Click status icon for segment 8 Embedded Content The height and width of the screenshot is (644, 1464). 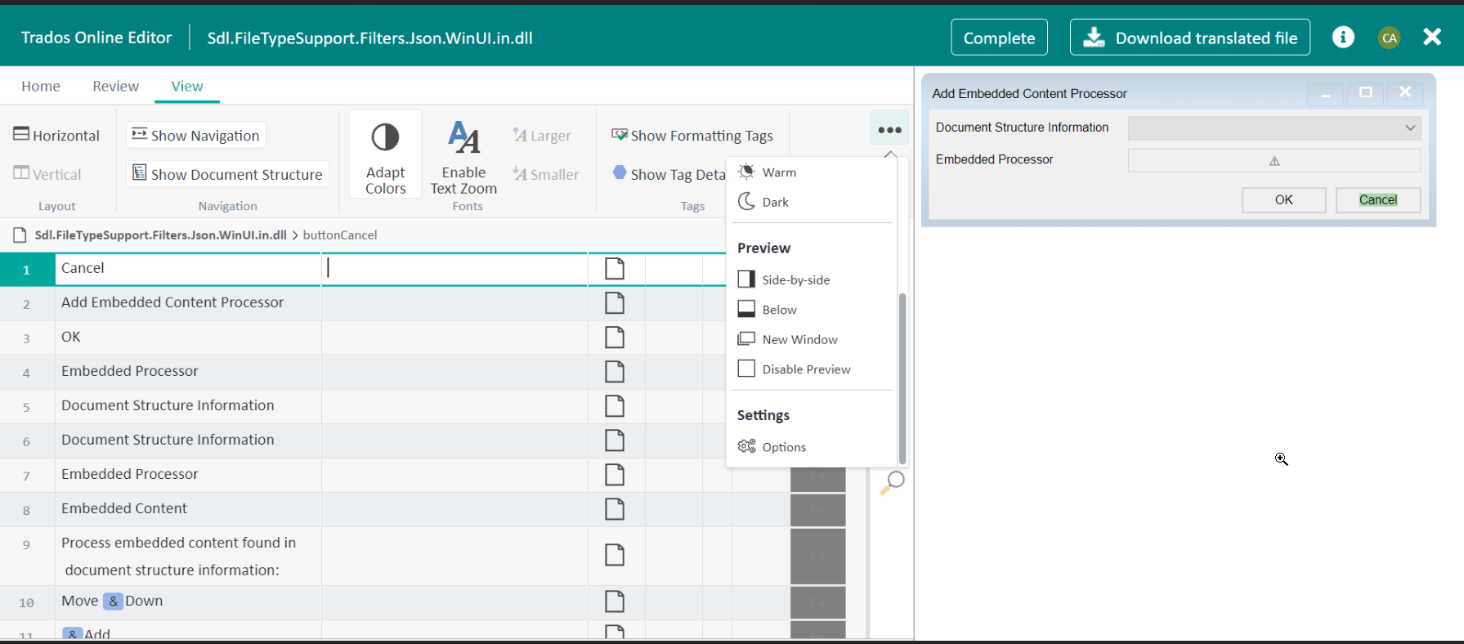coord(615,509)
